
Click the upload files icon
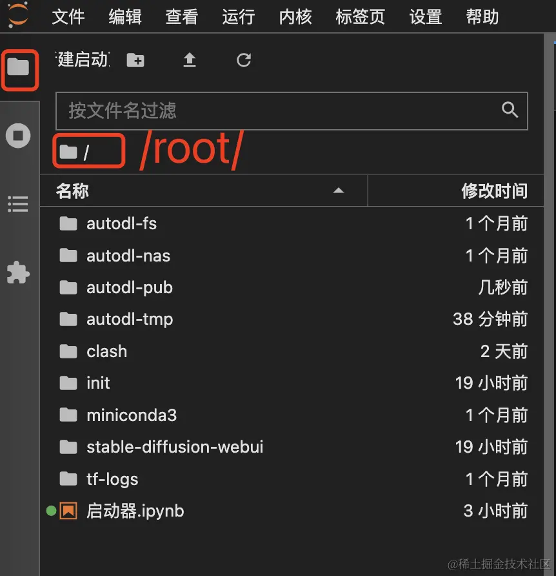190,60
